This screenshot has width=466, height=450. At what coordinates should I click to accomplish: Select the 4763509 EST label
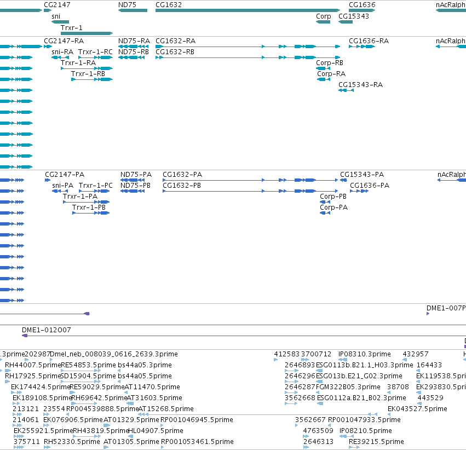[x=318, y=431]
